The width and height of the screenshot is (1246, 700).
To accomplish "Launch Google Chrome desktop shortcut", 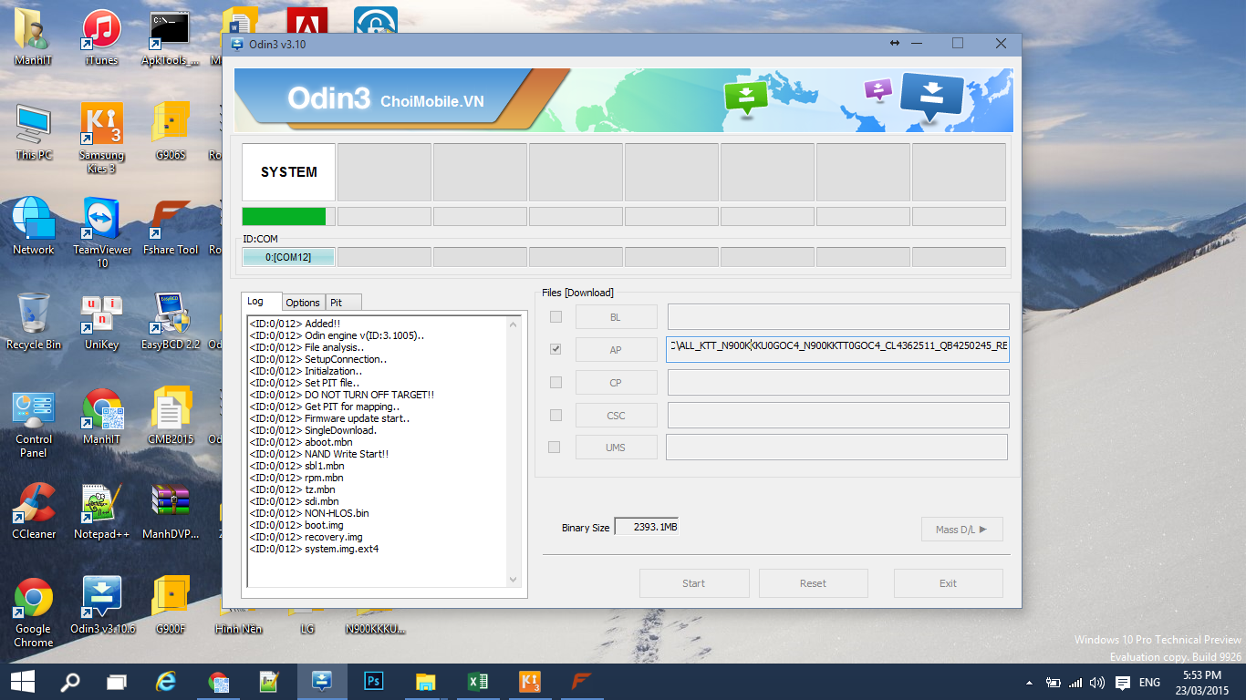I will tap(33, 612).
